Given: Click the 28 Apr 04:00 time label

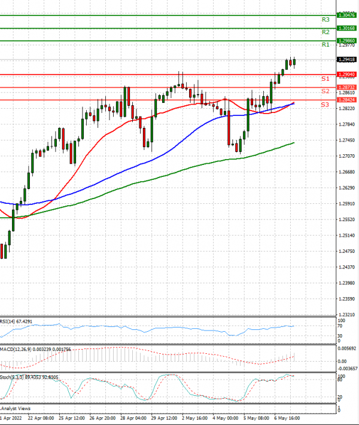Looking at the screenshot, I should 133,418.
